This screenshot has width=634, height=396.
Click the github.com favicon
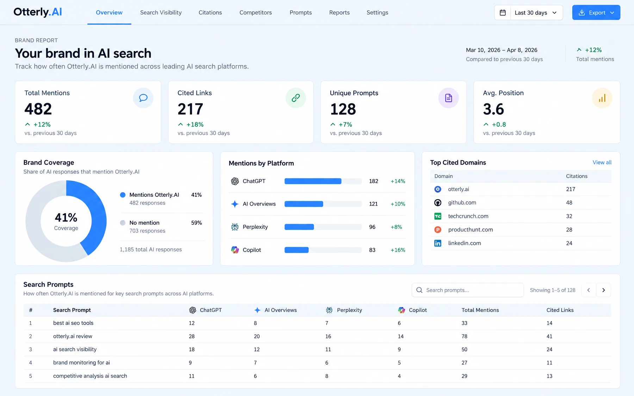point(438,203)
